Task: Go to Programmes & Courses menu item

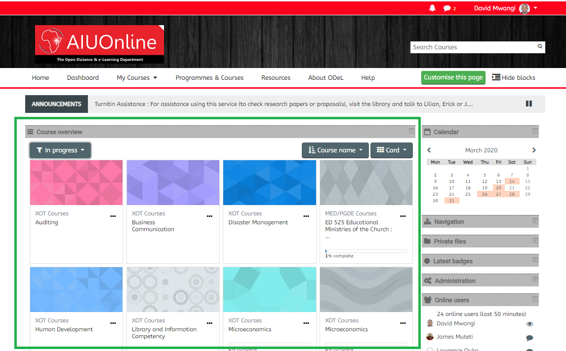Action: pyautogui.click(x=209, y=78)
